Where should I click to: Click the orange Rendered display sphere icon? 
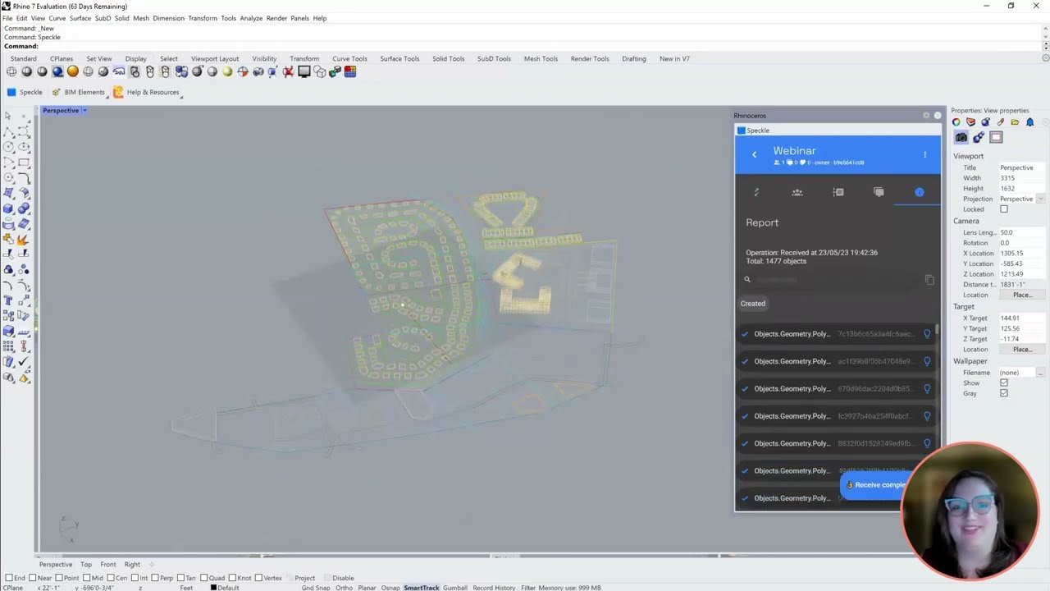point(73,71)
